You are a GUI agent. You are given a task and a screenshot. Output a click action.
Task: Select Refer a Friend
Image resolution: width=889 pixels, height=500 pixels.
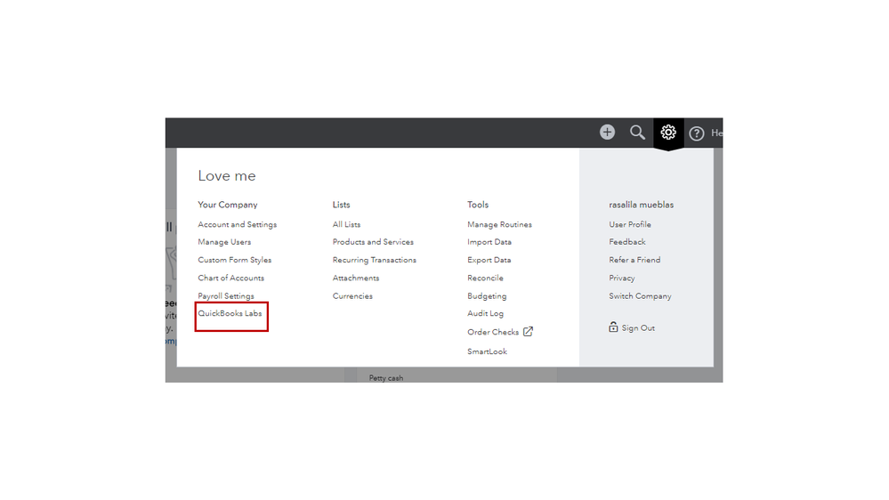coord(634,260)
